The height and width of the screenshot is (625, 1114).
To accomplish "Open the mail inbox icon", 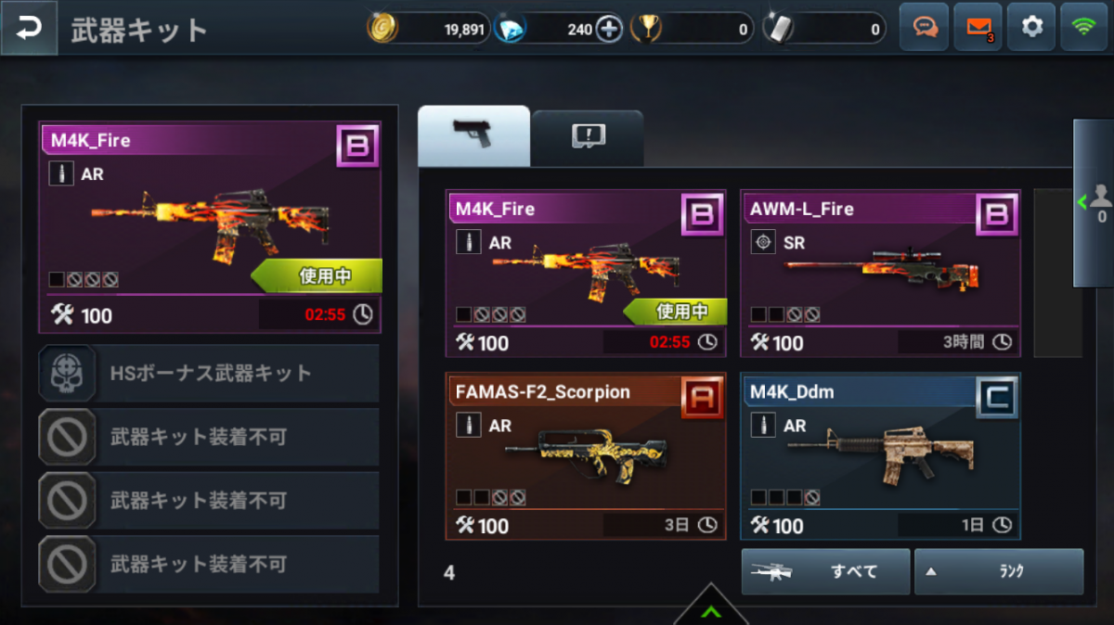I will click(x=978, y=27).
